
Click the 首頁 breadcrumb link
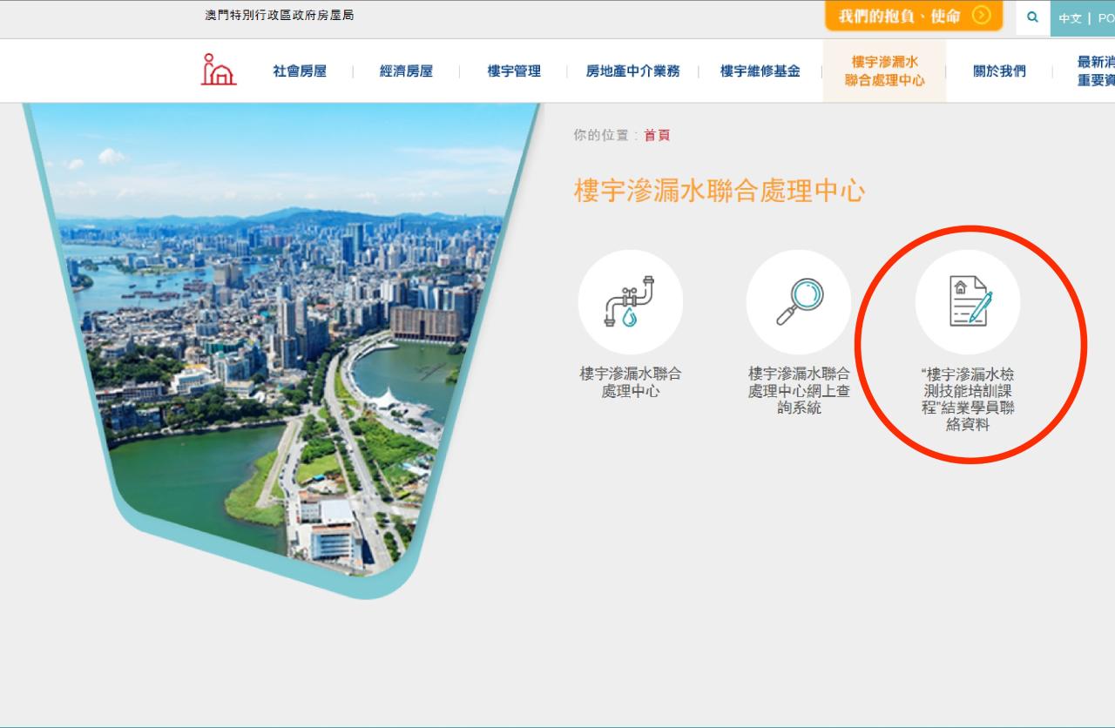[657, 135]
